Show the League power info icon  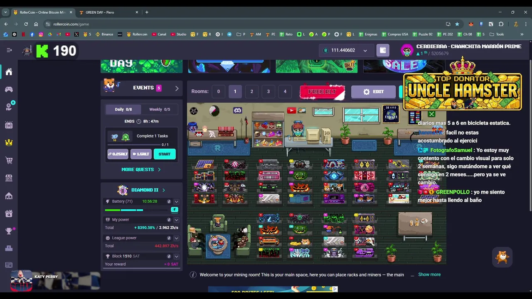coord(169,238)
